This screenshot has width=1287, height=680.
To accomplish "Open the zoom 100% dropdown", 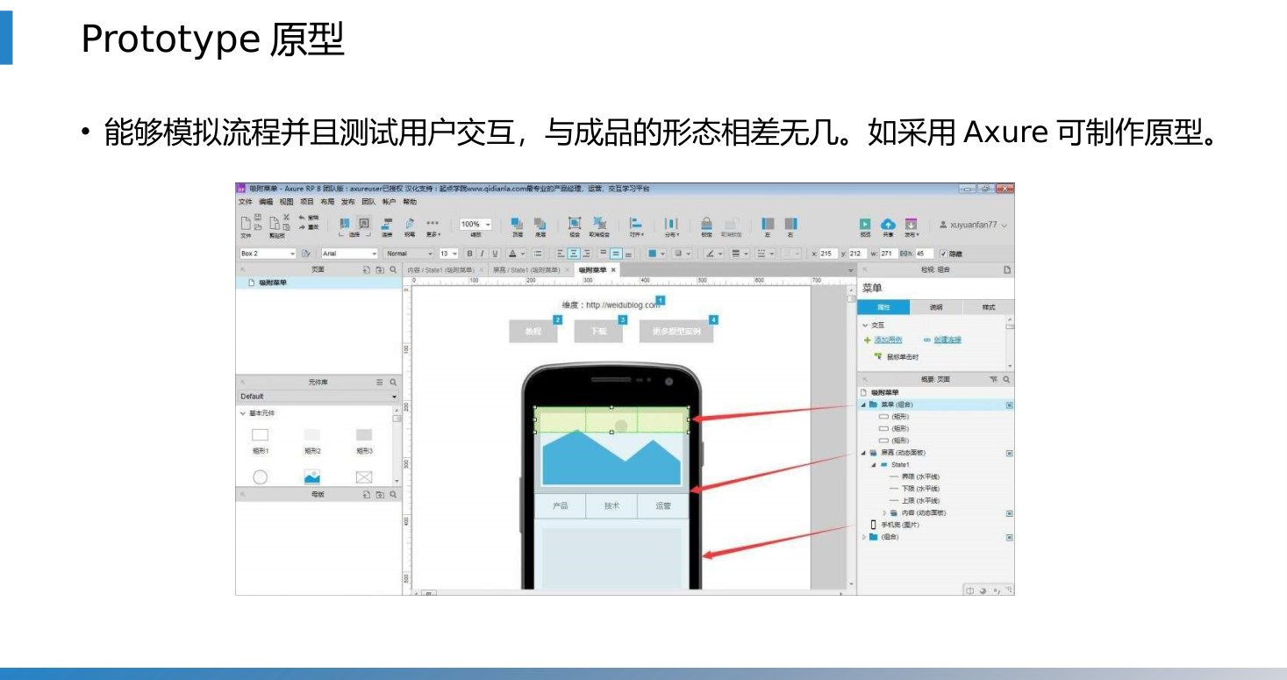I will [475, 224].
